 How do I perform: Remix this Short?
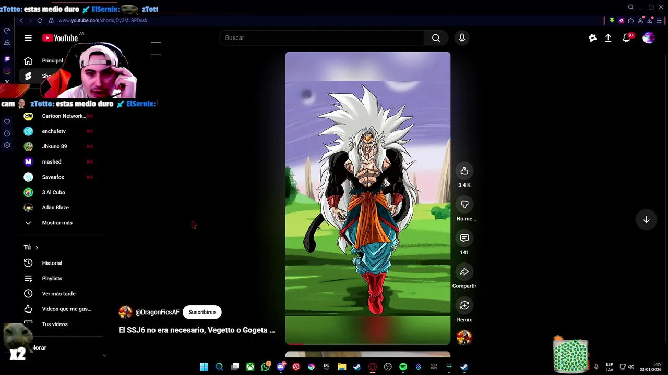464,305
